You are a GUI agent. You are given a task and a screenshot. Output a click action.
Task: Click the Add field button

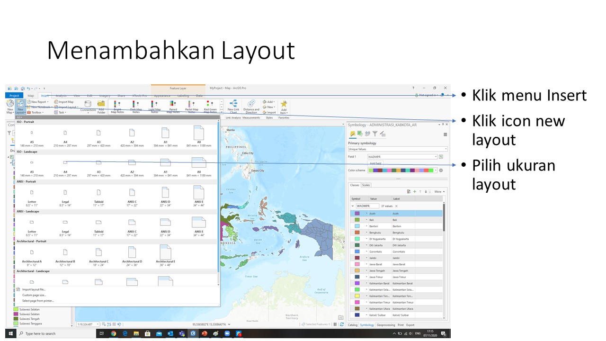click(x=375, y=164)
